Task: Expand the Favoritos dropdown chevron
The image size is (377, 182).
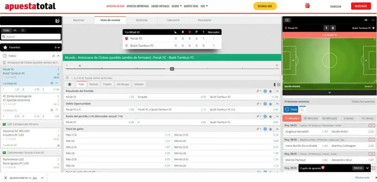Action: tap(59, 47)
